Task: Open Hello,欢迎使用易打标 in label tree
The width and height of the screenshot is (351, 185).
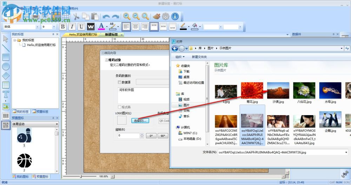Action: pyautogui.click(x=41, y=45)
